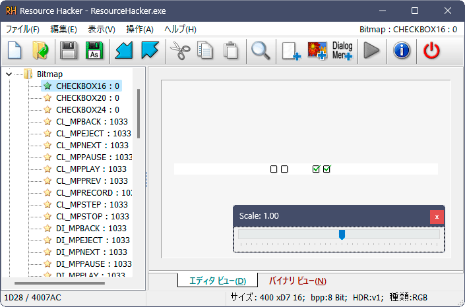Select the CL_MPRECORD resource

94,192
